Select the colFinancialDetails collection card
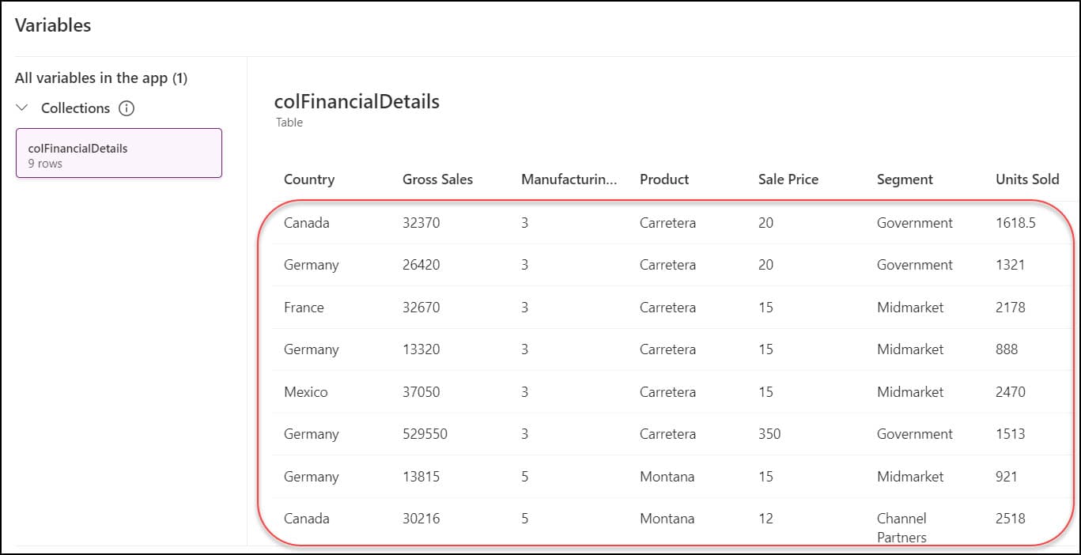Image resolution: width=1081 pixels, height=555 pixels. point(119,153)
